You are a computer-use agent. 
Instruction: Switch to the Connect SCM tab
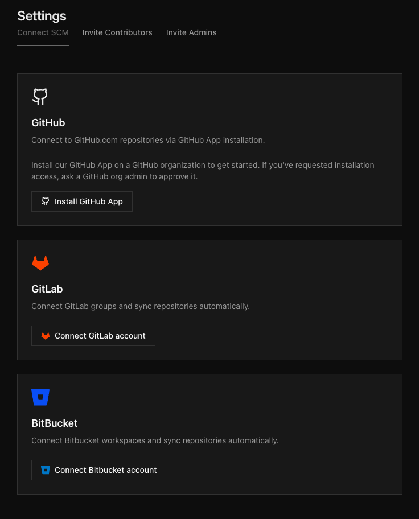click(x=43, y=32)
